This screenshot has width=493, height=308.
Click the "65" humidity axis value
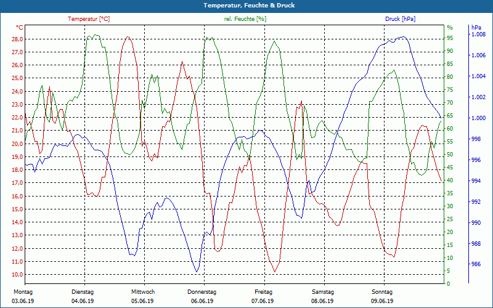click(450, 116)
